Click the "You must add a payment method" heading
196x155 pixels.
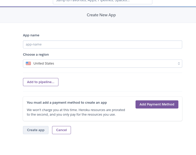point(67,103)
